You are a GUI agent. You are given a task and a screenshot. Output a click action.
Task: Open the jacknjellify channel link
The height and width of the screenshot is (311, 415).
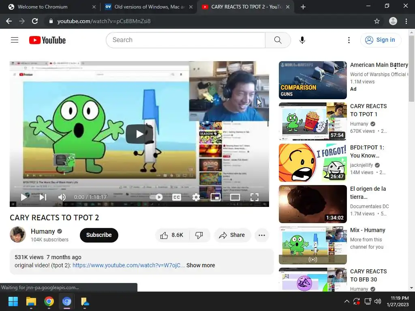pos(362,165)
